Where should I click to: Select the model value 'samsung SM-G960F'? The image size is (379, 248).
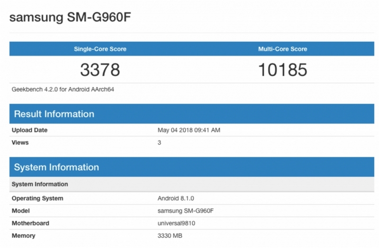[186, 211]
